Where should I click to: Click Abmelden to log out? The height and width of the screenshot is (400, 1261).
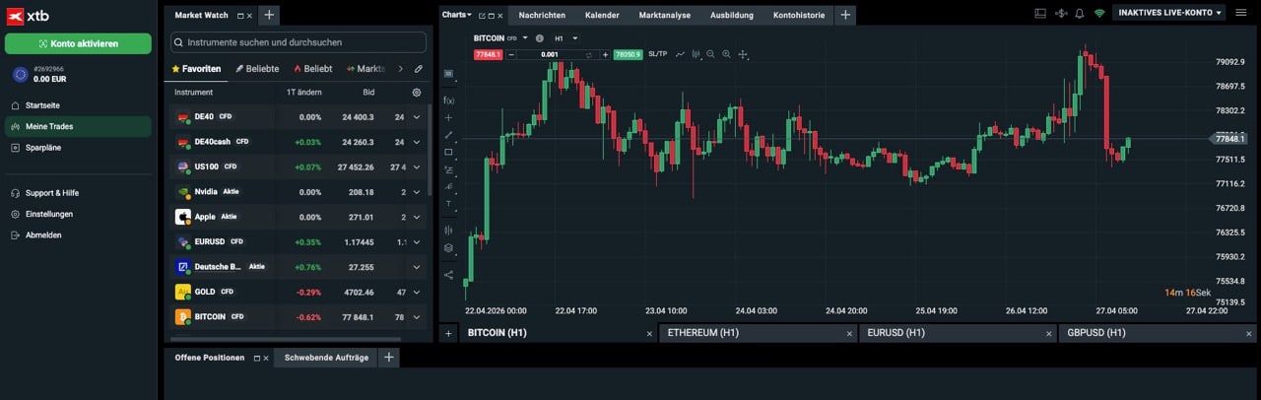click(78, 234)
